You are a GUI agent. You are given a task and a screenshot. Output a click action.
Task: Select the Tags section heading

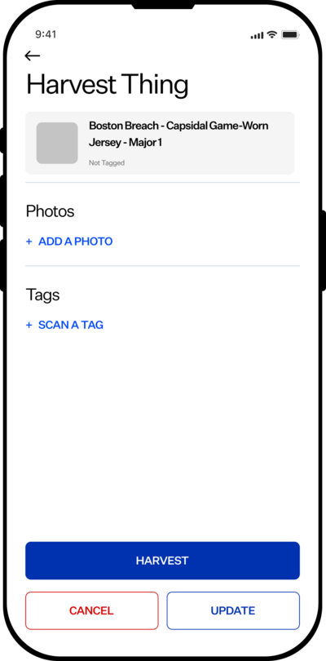(x=42, y=295)
